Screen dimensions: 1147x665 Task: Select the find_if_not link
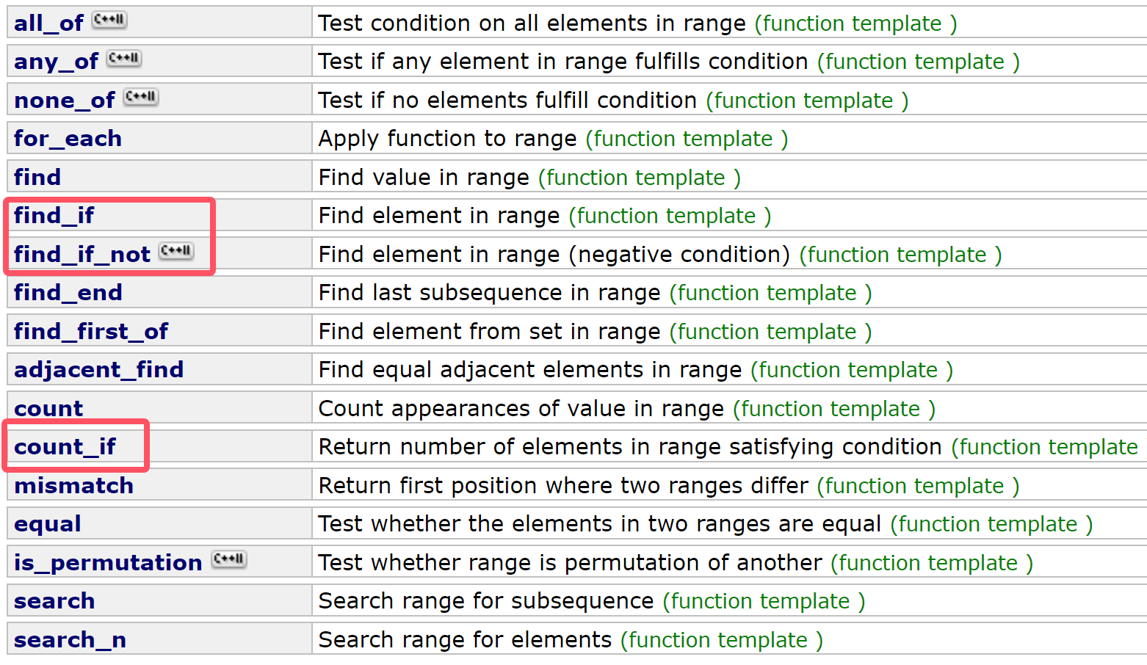pos(82,255)
